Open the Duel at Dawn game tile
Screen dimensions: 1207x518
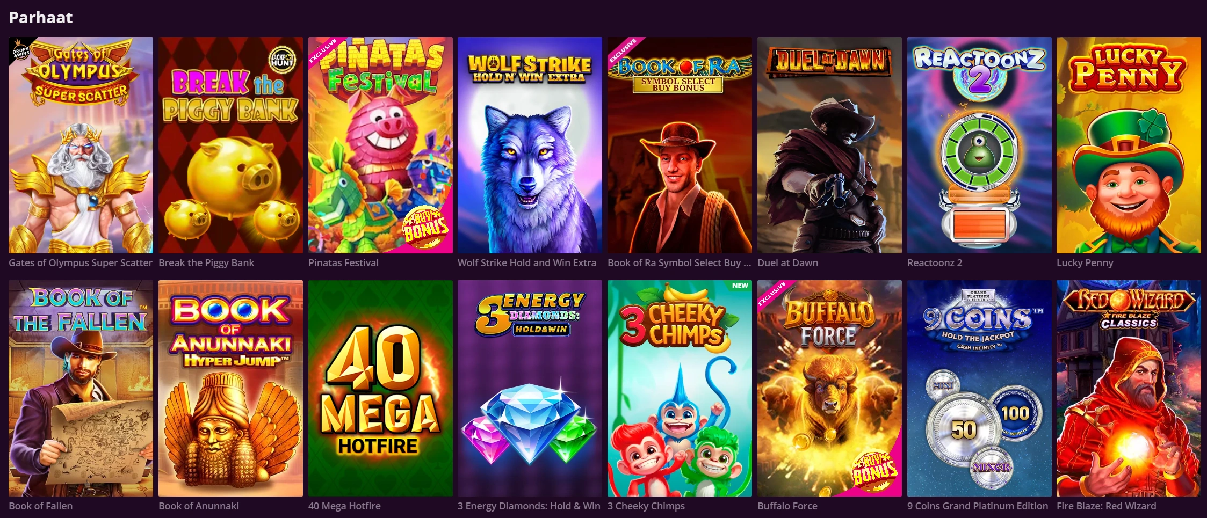click(829, 145)
